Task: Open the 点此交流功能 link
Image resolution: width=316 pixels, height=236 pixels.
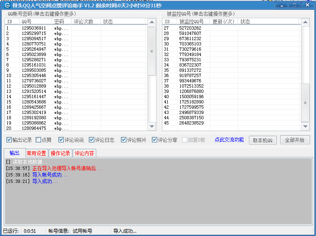Action: coord(229,139)
